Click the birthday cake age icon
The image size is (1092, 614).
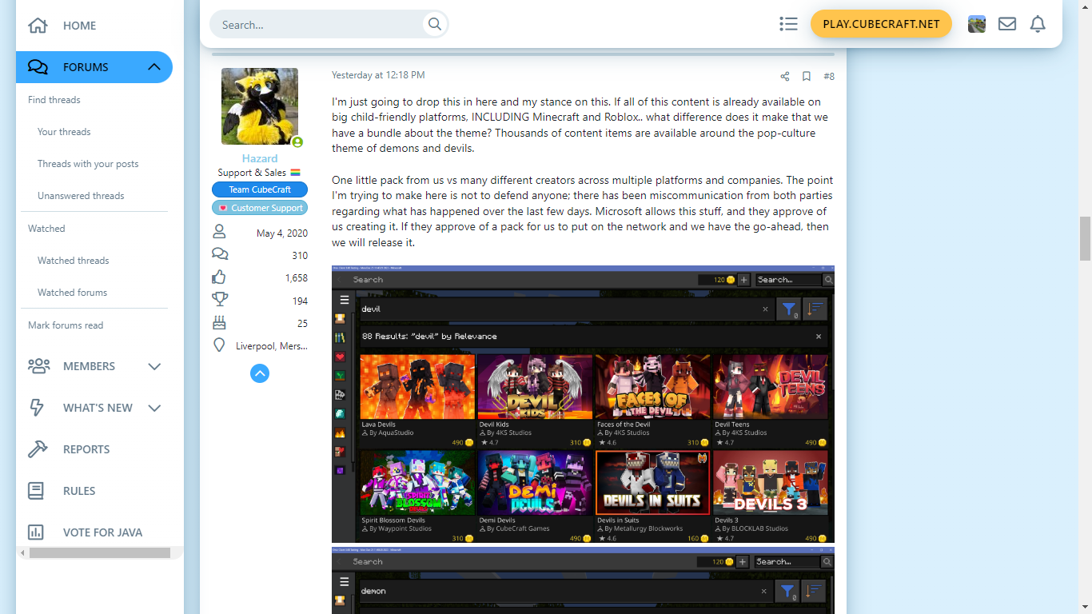tap(219, 323)
